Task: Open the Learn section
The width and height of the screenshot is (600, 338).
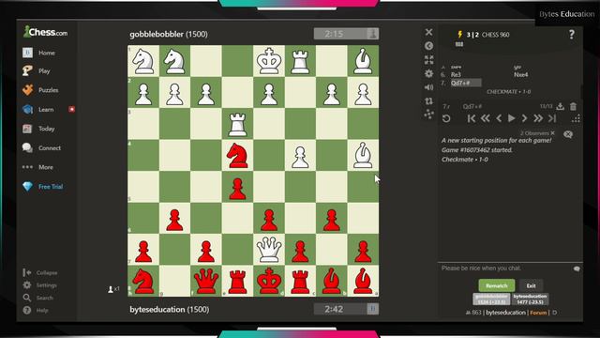Action: 38,110
